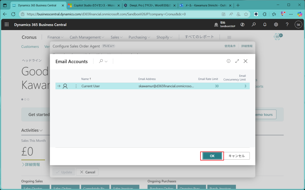
Task: Open the notifications bell
Action: click(265, 24)
